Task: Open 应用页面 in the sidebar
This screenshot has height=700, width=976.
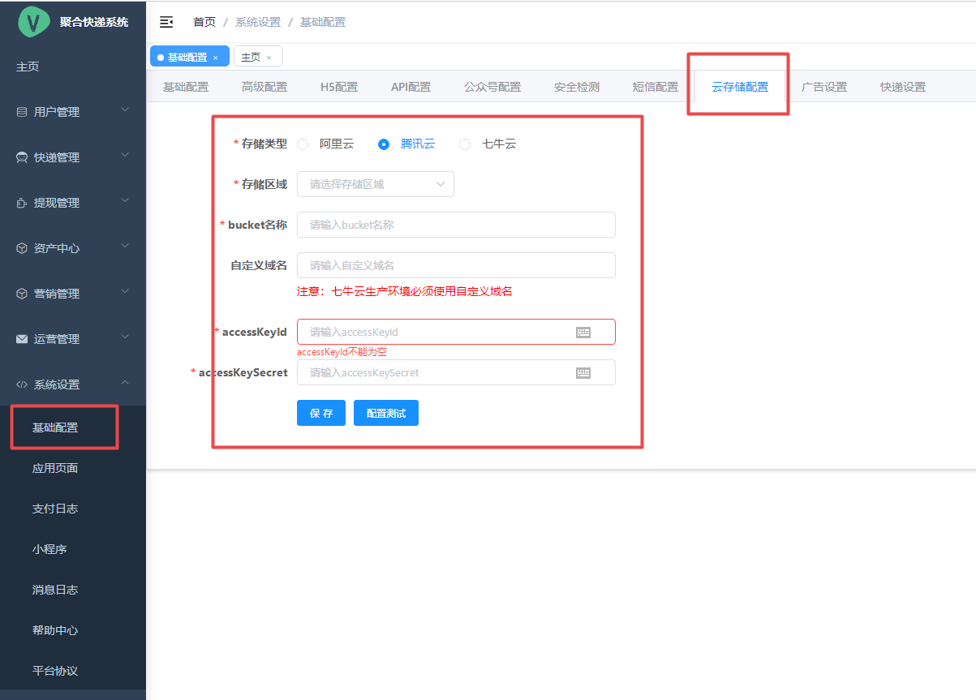Action: pyautogui.click(x=73, y=468)
